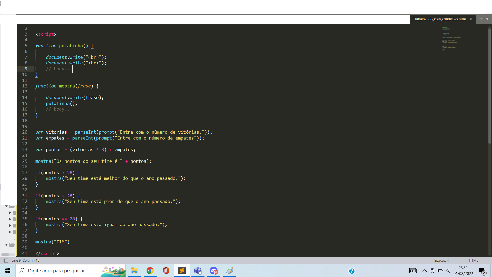Click 'document.write(frase);' line
Image resolution: width=492 pixels, height=277 pixels.
(x=75, y=97)
